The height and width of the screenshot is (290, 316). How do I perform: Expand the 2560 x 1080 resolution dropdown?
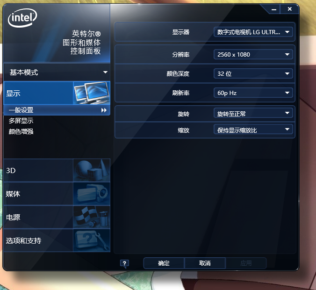coord(253,54)
